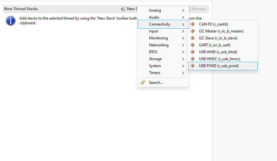Open the Timers submenu
Image resolution: width=277 pixels, height=161 pixels.
(x=163, y=72)
